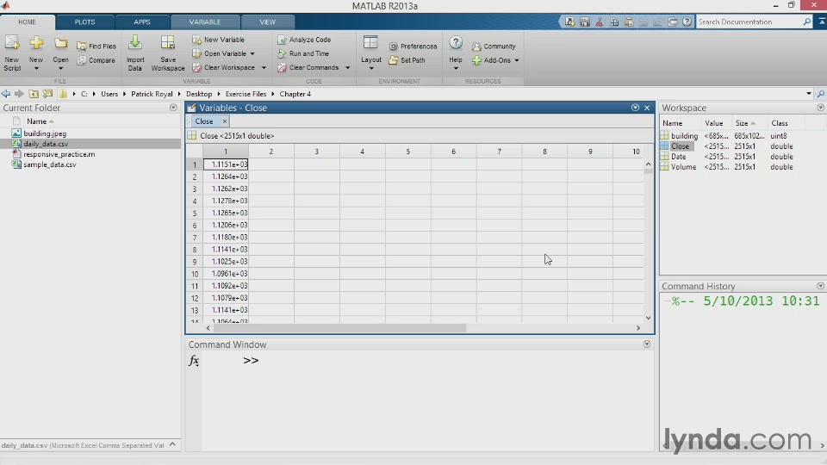
Task: Expand the Clear Commands dropdown
Action: tap(347, 68)
